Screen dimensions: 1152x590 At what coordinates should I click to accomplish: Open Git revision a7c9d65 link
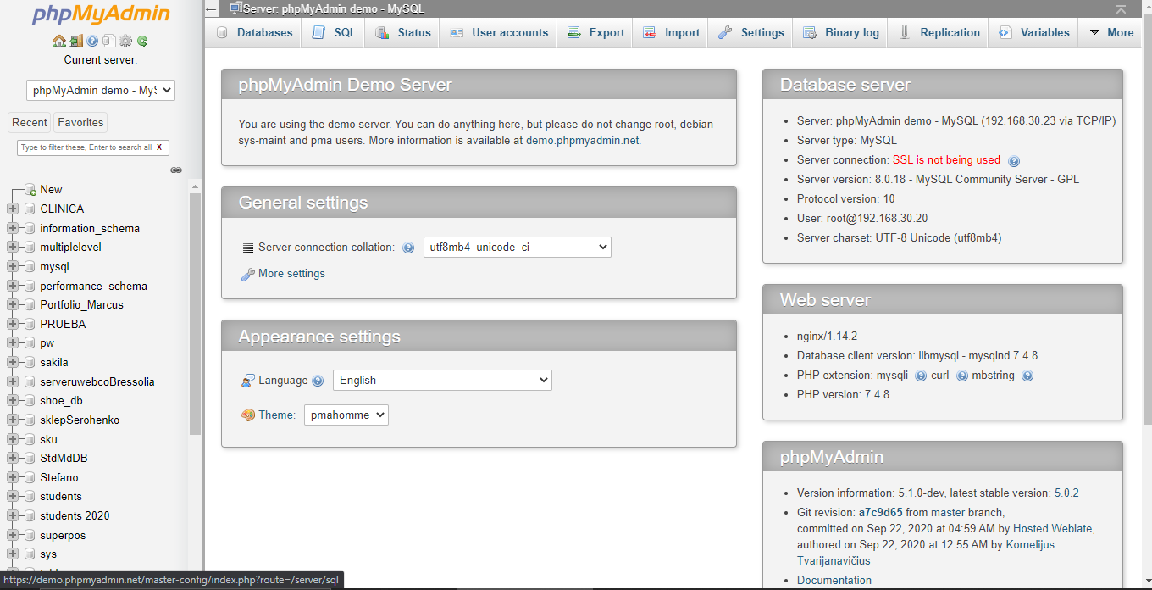pos(880,513)
